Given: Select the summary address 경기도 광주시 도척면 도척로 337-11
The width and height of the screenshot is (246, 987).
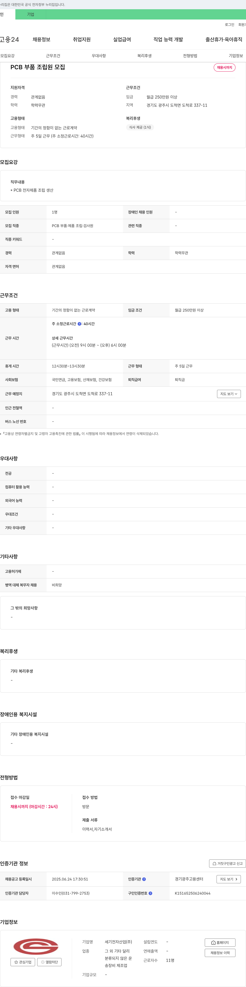Looking at the screenshot, I should 177,105.
